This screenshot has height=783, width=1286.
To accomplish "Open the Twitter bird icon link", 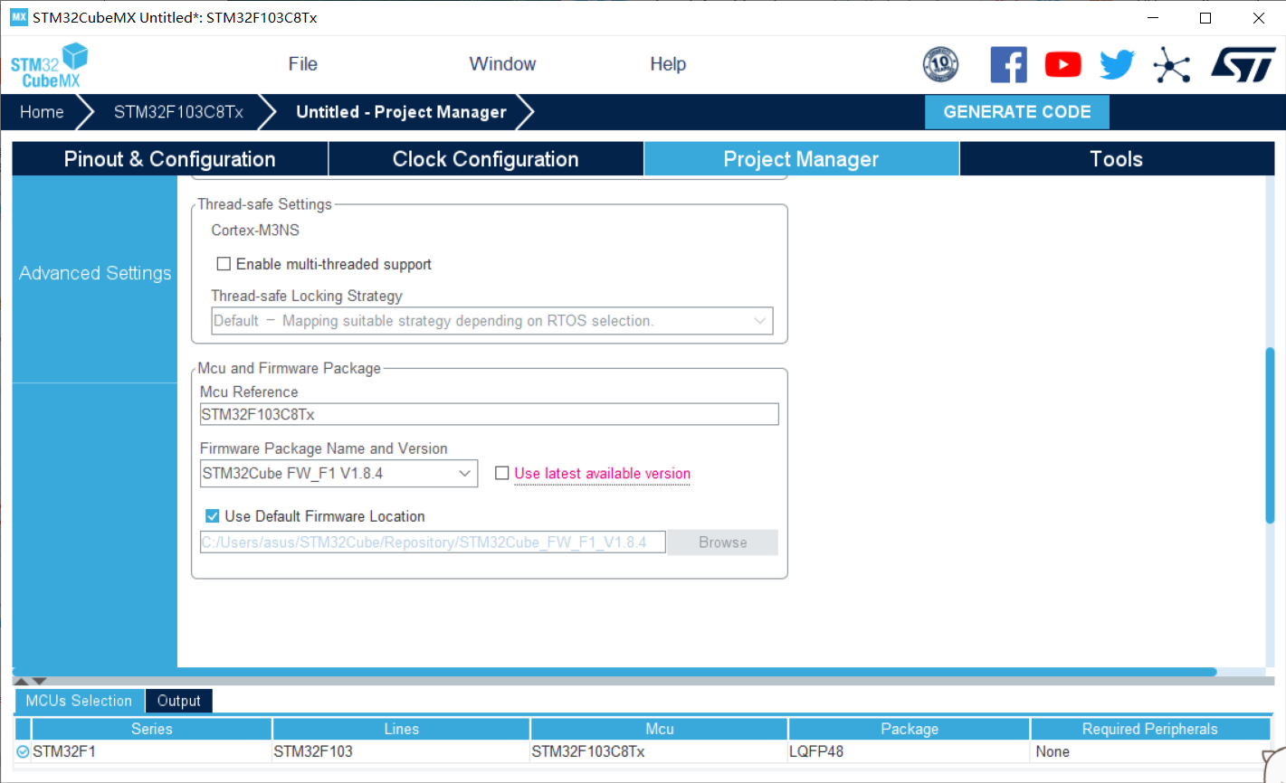I will pyautogui.click(x=1117, y=65).
